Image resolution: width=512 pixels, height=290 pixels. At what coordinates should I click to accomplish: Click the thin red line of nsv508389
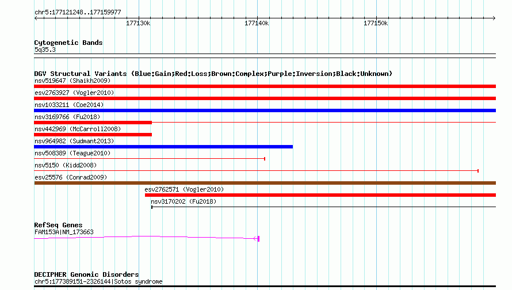point(150,159)
